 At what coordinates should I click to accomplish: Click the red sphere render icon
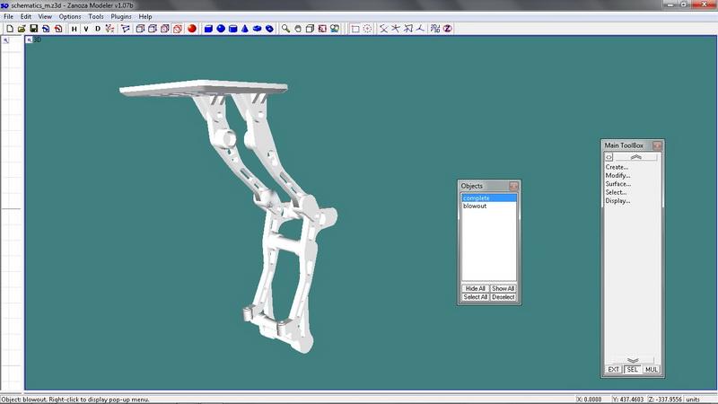pyautogui.click(x=192, y=29)
